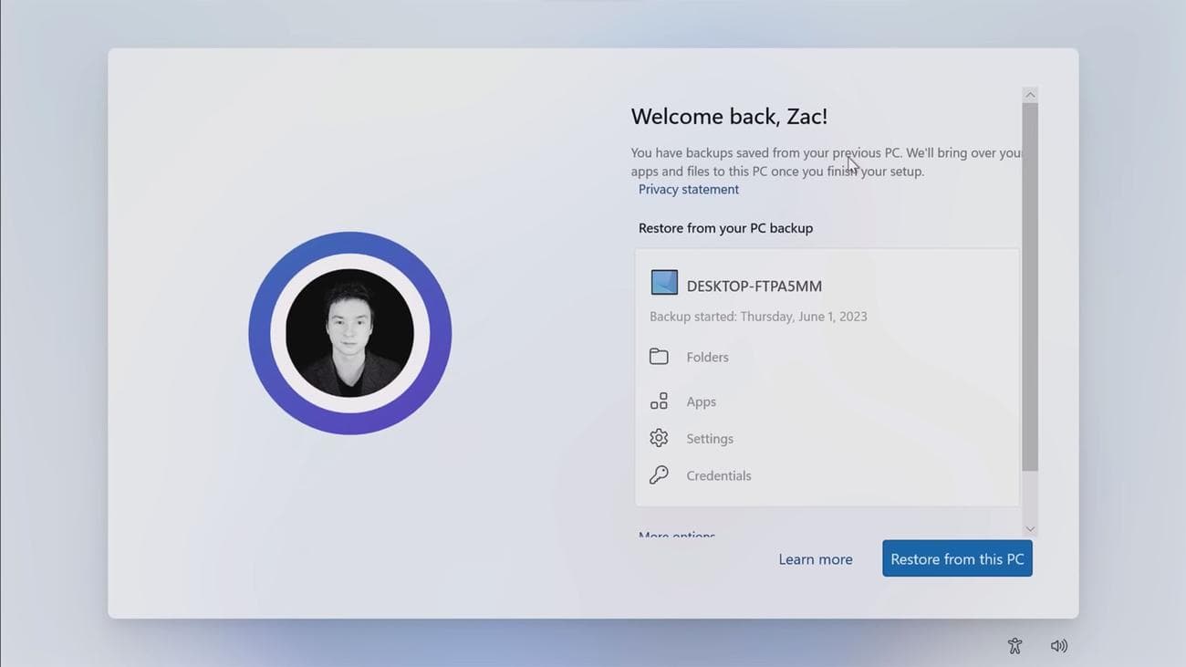Expand More options below the backup card
The width and height of the screenshot is (1186, 667).
pos(676,535)
